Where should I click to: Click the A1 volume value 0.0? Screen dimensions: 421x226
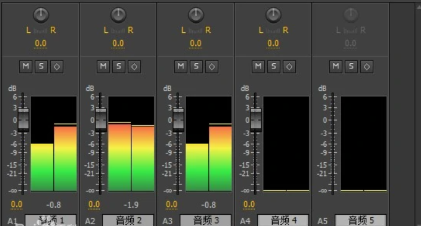[17, 205]
